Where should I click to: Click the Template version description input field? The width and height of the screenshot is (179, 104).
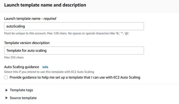point(74,50)
